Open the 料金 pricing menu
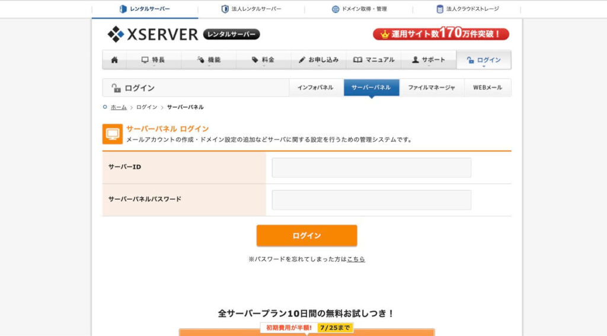This screenshot has width=607, height=336. (264, 60)
